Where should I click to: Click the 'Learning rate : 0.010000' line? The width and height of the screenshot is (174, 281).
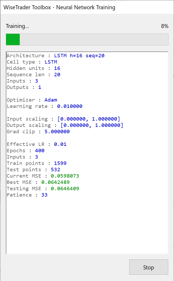45,106
